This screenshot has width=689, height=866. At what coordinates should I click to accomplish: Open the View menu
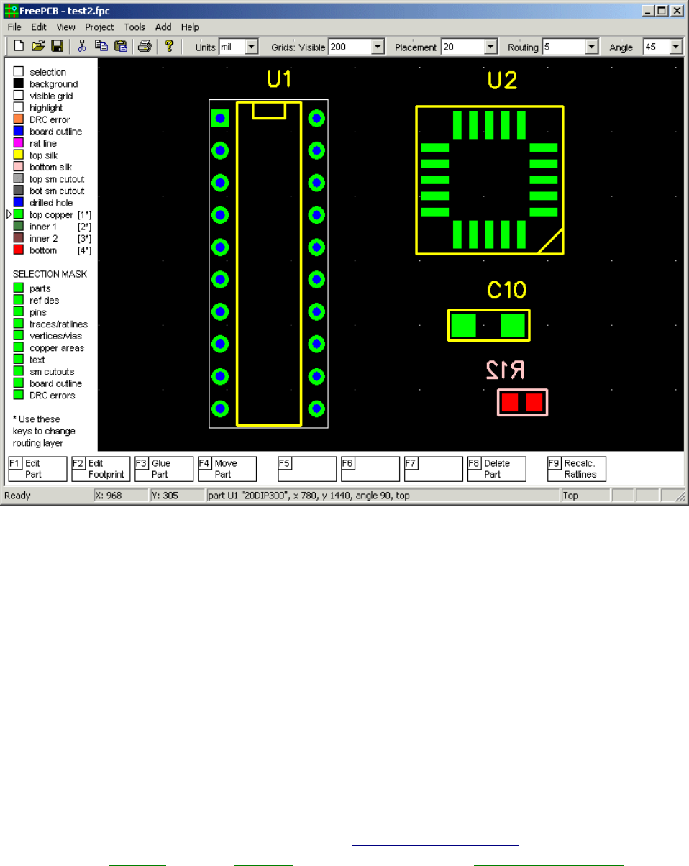click(65, 27)
